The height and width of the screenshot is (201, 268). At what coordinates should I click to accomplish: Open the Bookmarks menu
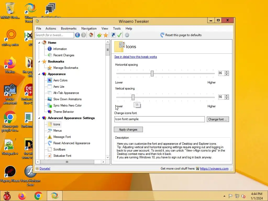pyautogui.click(x=69, y=29)
